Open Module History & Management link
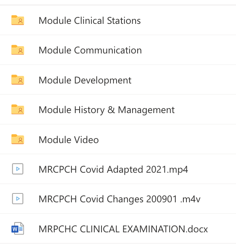 pyautogui.click(x=106, y=110)
